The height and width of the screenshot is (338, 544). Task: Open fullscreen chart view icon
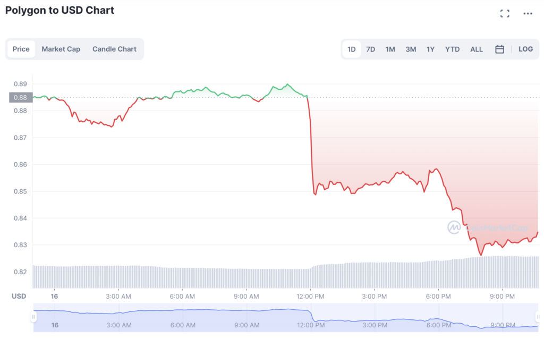pyautogui.click(x=505, y=13)
